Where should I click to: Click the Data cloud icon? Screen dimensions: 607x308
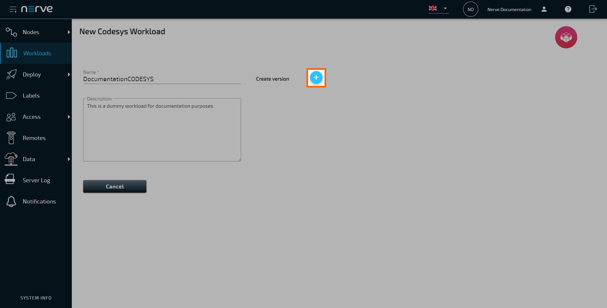[x=11, y=159]
